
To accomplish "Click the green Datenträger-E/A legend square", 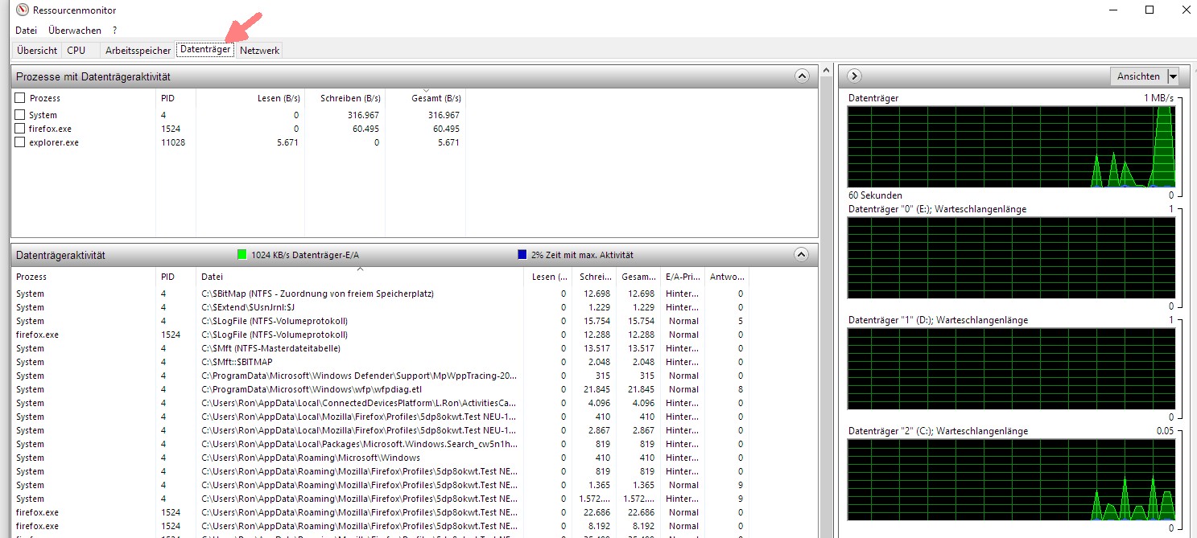I will click(x=241, y=255).
